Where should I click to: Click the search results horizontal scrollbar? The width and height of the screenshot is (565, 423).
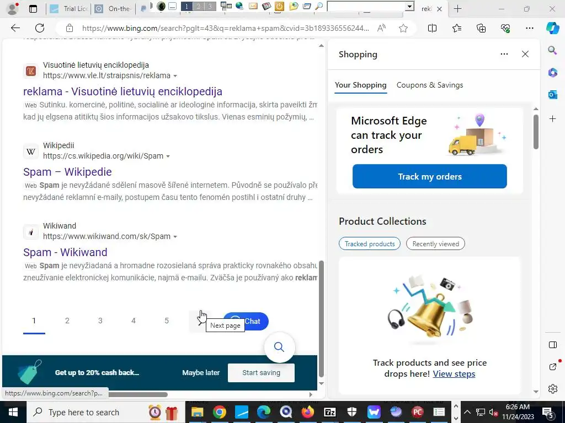click(x=138, y=394)
